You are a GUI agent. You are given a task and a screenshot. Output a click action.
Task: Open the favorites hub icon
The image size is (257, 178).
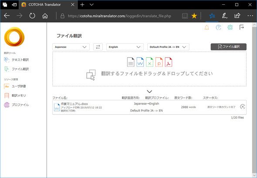212,16
